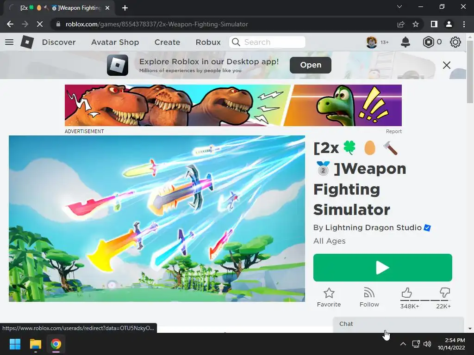Show hidden system tray icons
474x355 pixels.
[403, 344]
